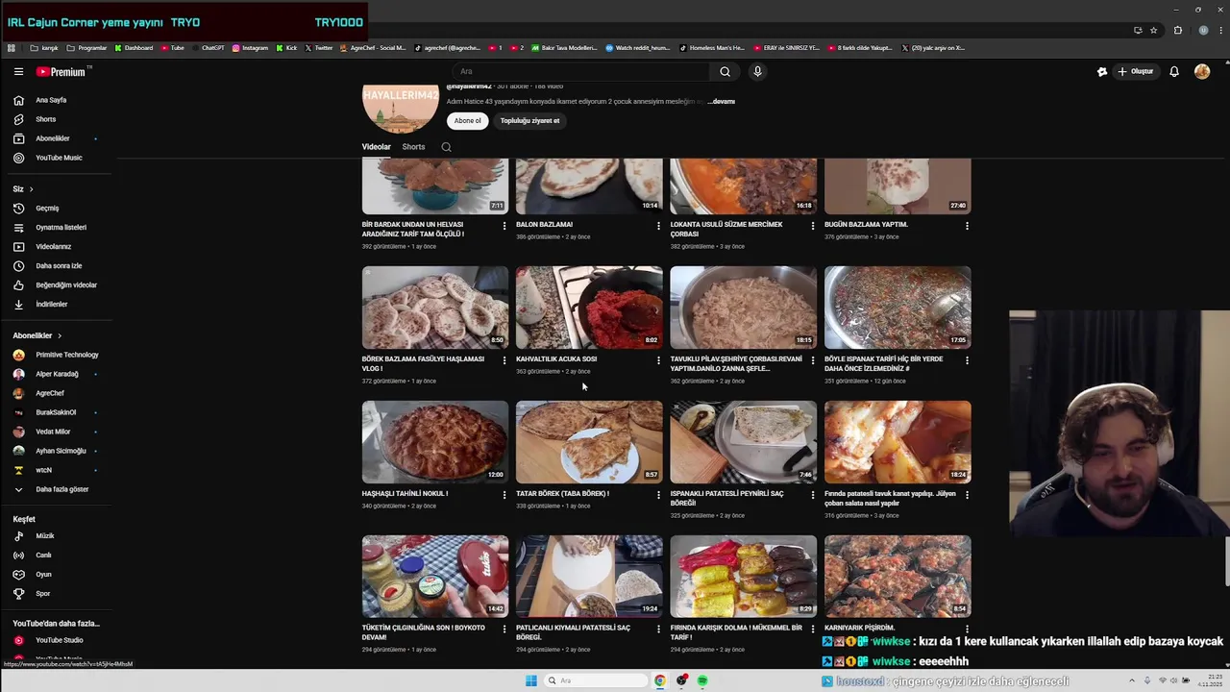This screenshot has height=692, width=1230.
Task: Click the YouTube Premium logo
Action: click(62, 71)
